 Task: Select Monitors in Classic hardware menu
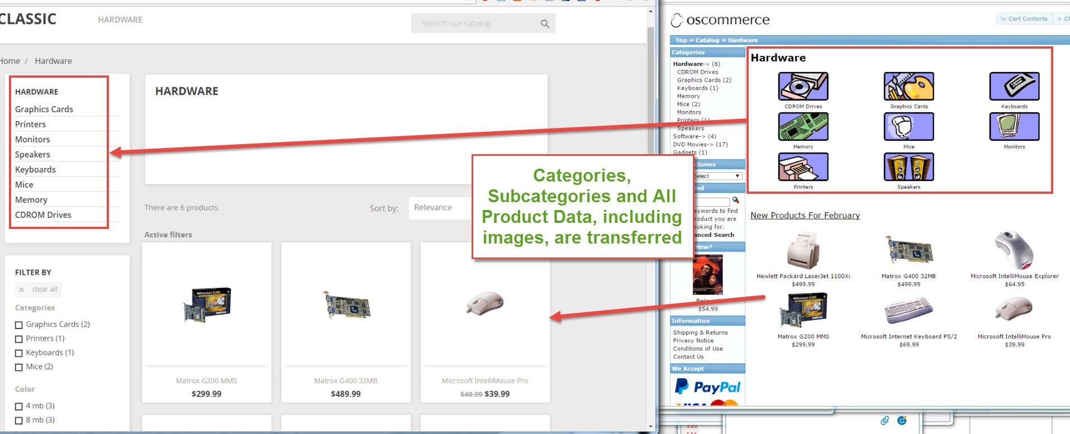(32, 139)
